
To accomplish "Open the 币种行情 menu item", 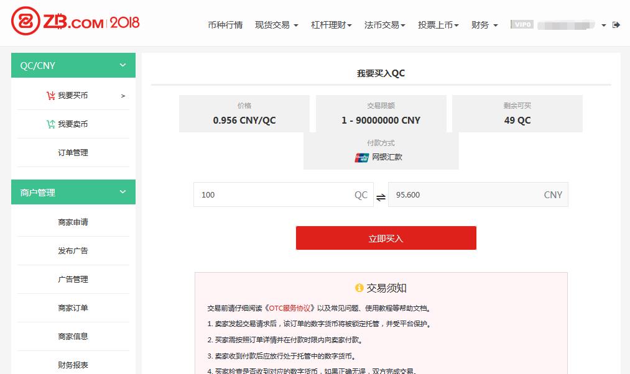I will point(225,25).
